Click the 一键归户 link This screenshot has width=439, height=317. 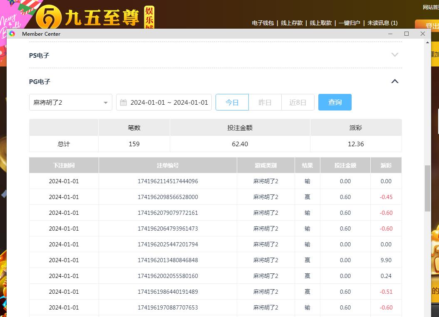click(x=350, y=23)
